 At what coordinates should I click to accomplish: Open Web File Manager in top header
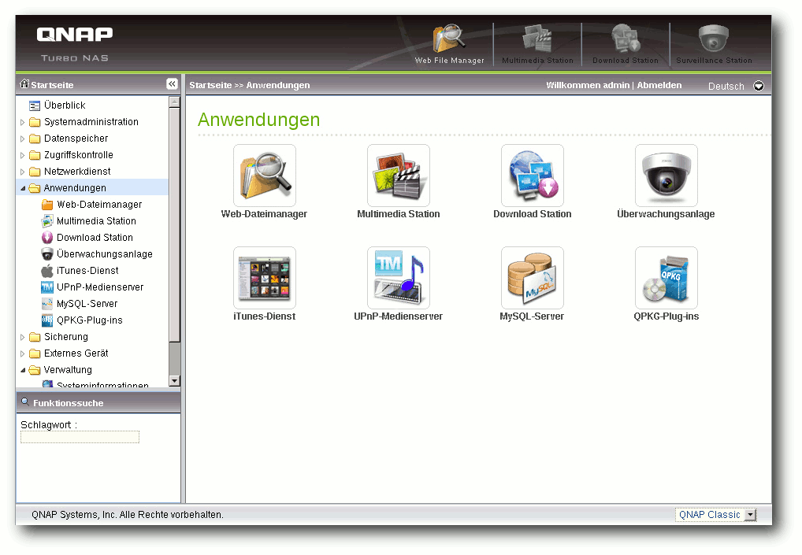click(x=449, y=44)
